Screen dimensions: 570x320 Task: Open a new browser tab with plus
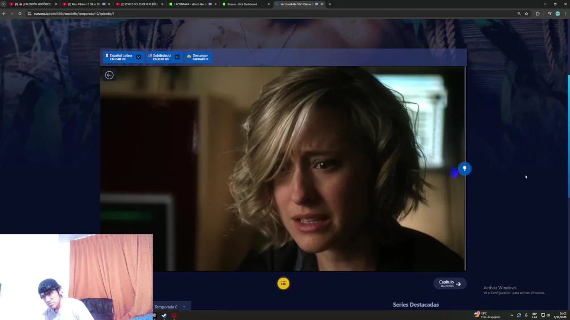point(330,4)
